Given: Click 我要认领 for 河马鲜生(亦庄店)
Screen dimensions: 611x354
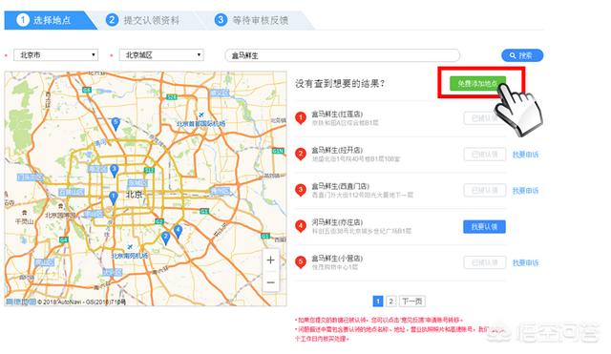Looking at the screenshot, I should pos(484,227).
